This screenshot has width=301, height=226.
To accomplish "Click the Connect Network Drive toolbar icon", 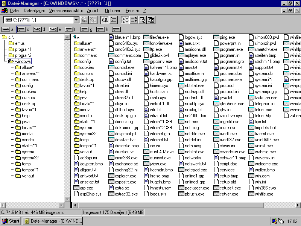I will (84, 20).
